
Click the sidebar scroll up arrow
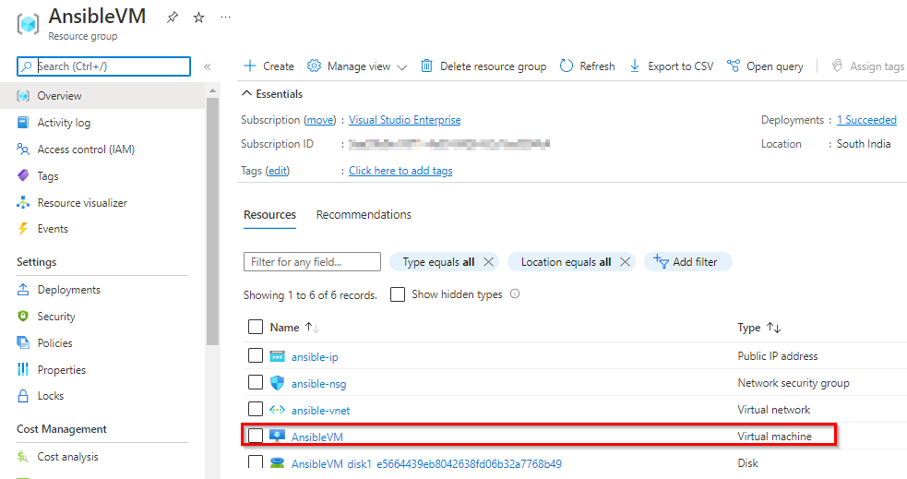tap(212, 90)
